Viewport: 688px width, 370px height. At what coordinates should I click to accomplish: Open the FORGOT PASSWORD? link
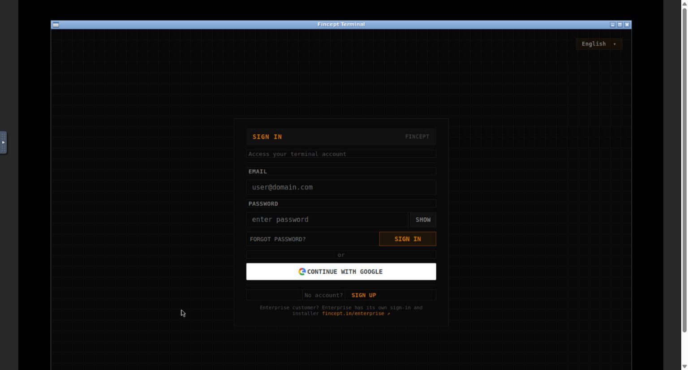(x=278, y=239)
